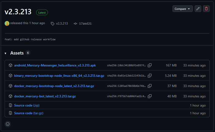Download Source code (tar.gz)

click(x=29, y=113)
